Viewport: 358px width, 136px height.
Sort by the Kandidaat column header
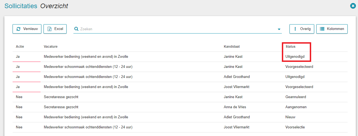pos(231,47)
